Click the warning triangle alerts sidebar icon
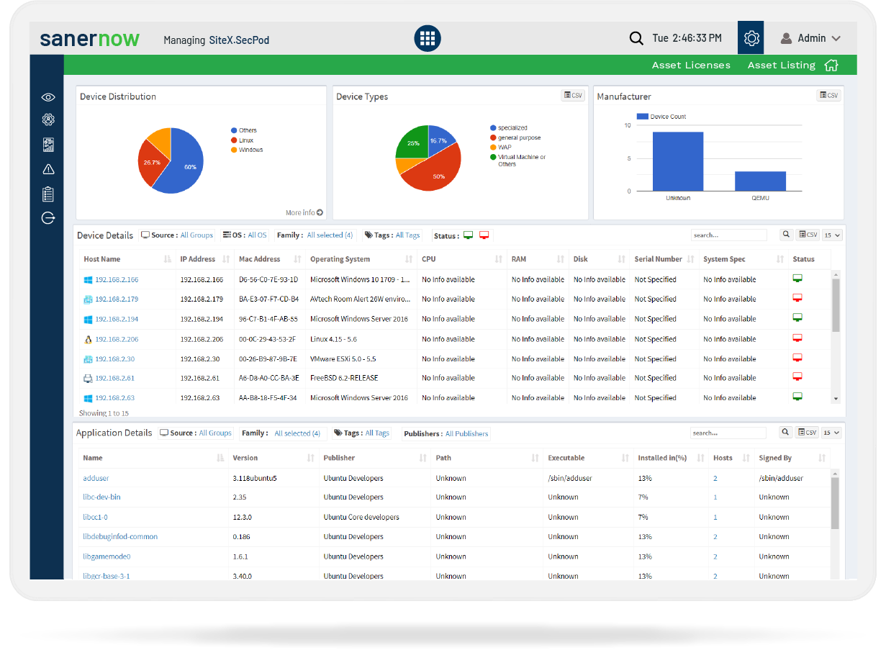886x650 pixels. click(x=48, y=169)
